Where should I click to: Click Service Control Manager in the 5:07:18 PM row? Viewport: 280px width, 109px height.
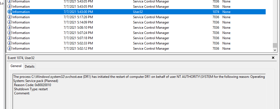[x=151, y=38]
